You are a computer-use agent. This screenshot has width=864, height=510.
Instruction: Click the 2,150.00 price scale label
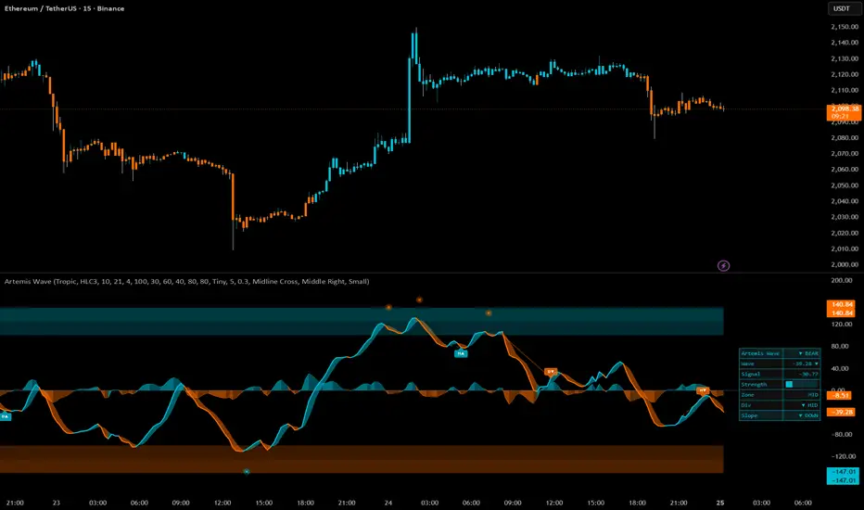pyautogui.click(x=845, y=27)
